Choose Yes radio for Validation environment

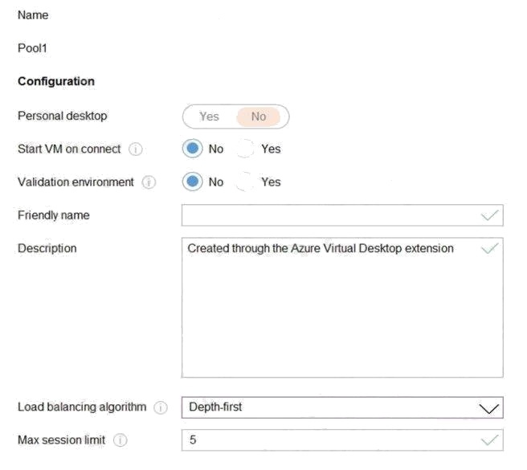245,182
